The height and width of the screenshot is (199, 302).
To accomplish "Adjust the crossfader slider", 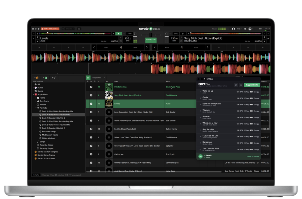I will coord(151,35).
